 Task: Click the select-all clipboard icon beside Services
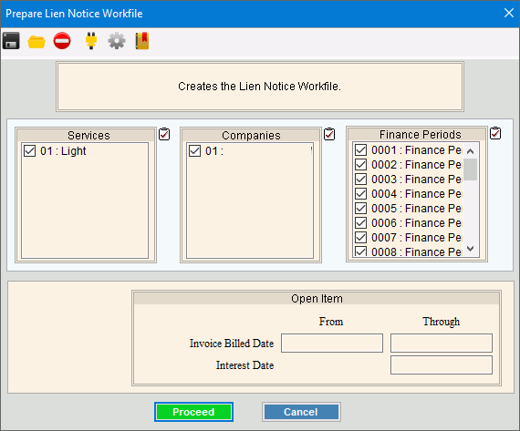[164, 134]
